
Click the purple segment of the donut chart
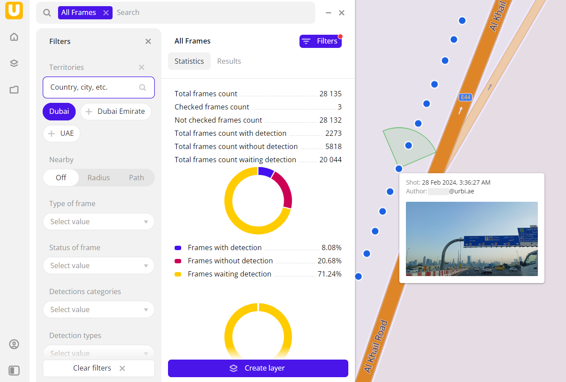tap(266, 172)
